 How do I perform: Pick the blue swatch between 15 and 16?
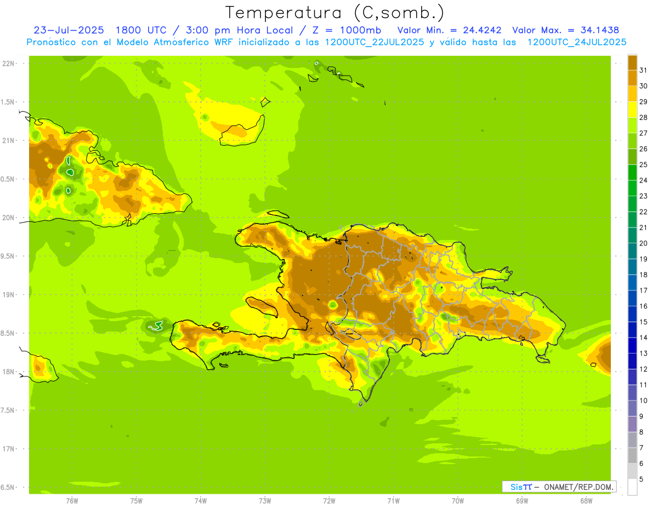pyautogui.click(x=632, y=314)
